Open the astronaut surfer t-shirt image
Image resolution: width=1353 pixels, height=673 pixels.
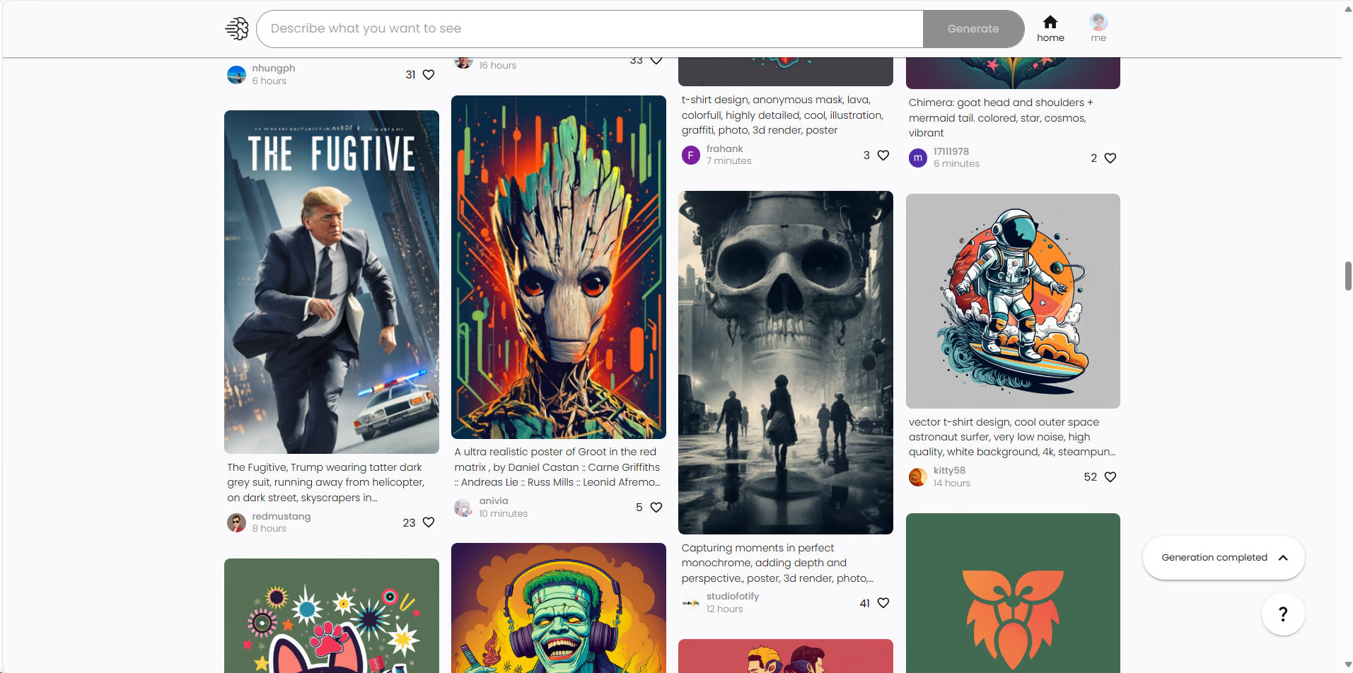coord(1013,301)
